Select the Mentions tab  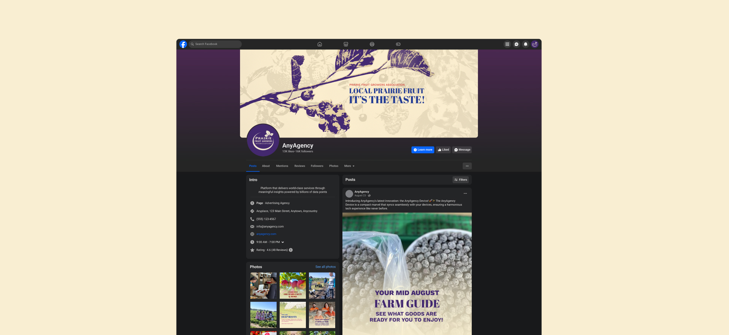click(282, 166)
